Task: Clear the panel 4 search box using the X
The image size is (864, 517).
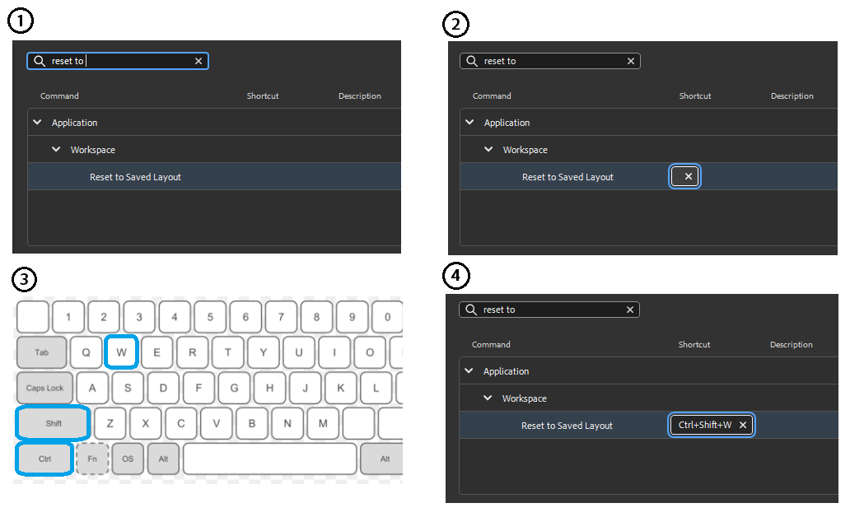Action: (x=629, y=309)
